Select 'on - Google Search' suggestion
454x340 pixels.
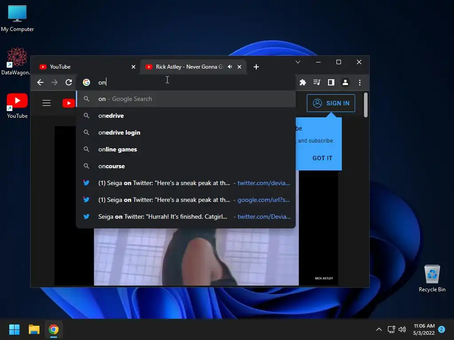[186, 99]
